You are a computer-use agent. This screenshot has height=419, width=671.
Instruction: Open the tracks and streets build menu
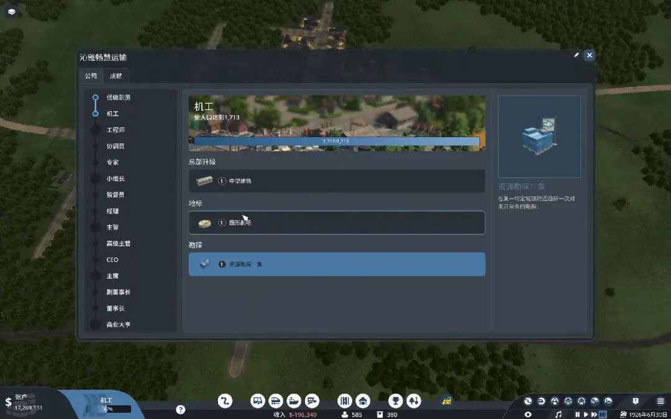coord(344,400)
